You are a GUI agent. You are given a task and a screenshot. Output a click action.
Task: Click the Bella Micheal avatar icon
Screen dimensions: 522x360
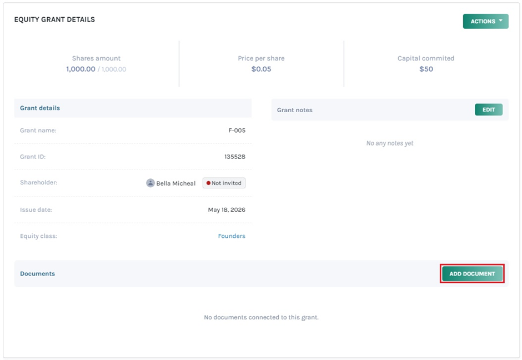tap(150, 183)
